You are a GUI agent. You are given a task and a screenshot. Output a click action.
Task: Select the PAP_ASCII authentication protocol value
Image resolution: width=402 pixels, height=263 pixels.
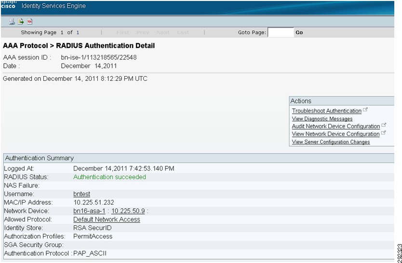coord(90,253)
